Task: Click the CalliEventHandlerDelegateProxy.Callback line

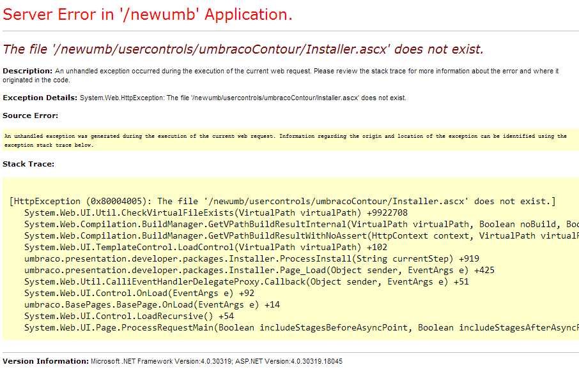Action: click(x=246, y=281)
